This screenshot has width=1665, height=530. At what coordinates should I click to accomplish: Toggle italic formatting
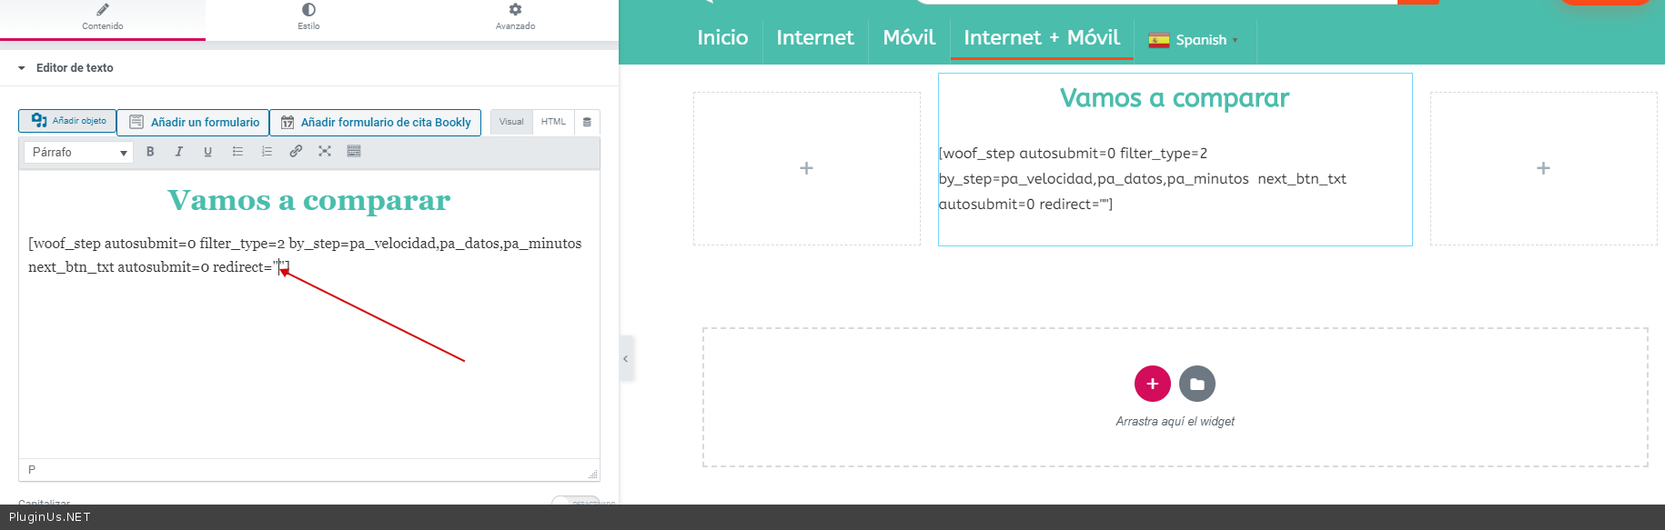pyautogui.click(x=179, y=152)
